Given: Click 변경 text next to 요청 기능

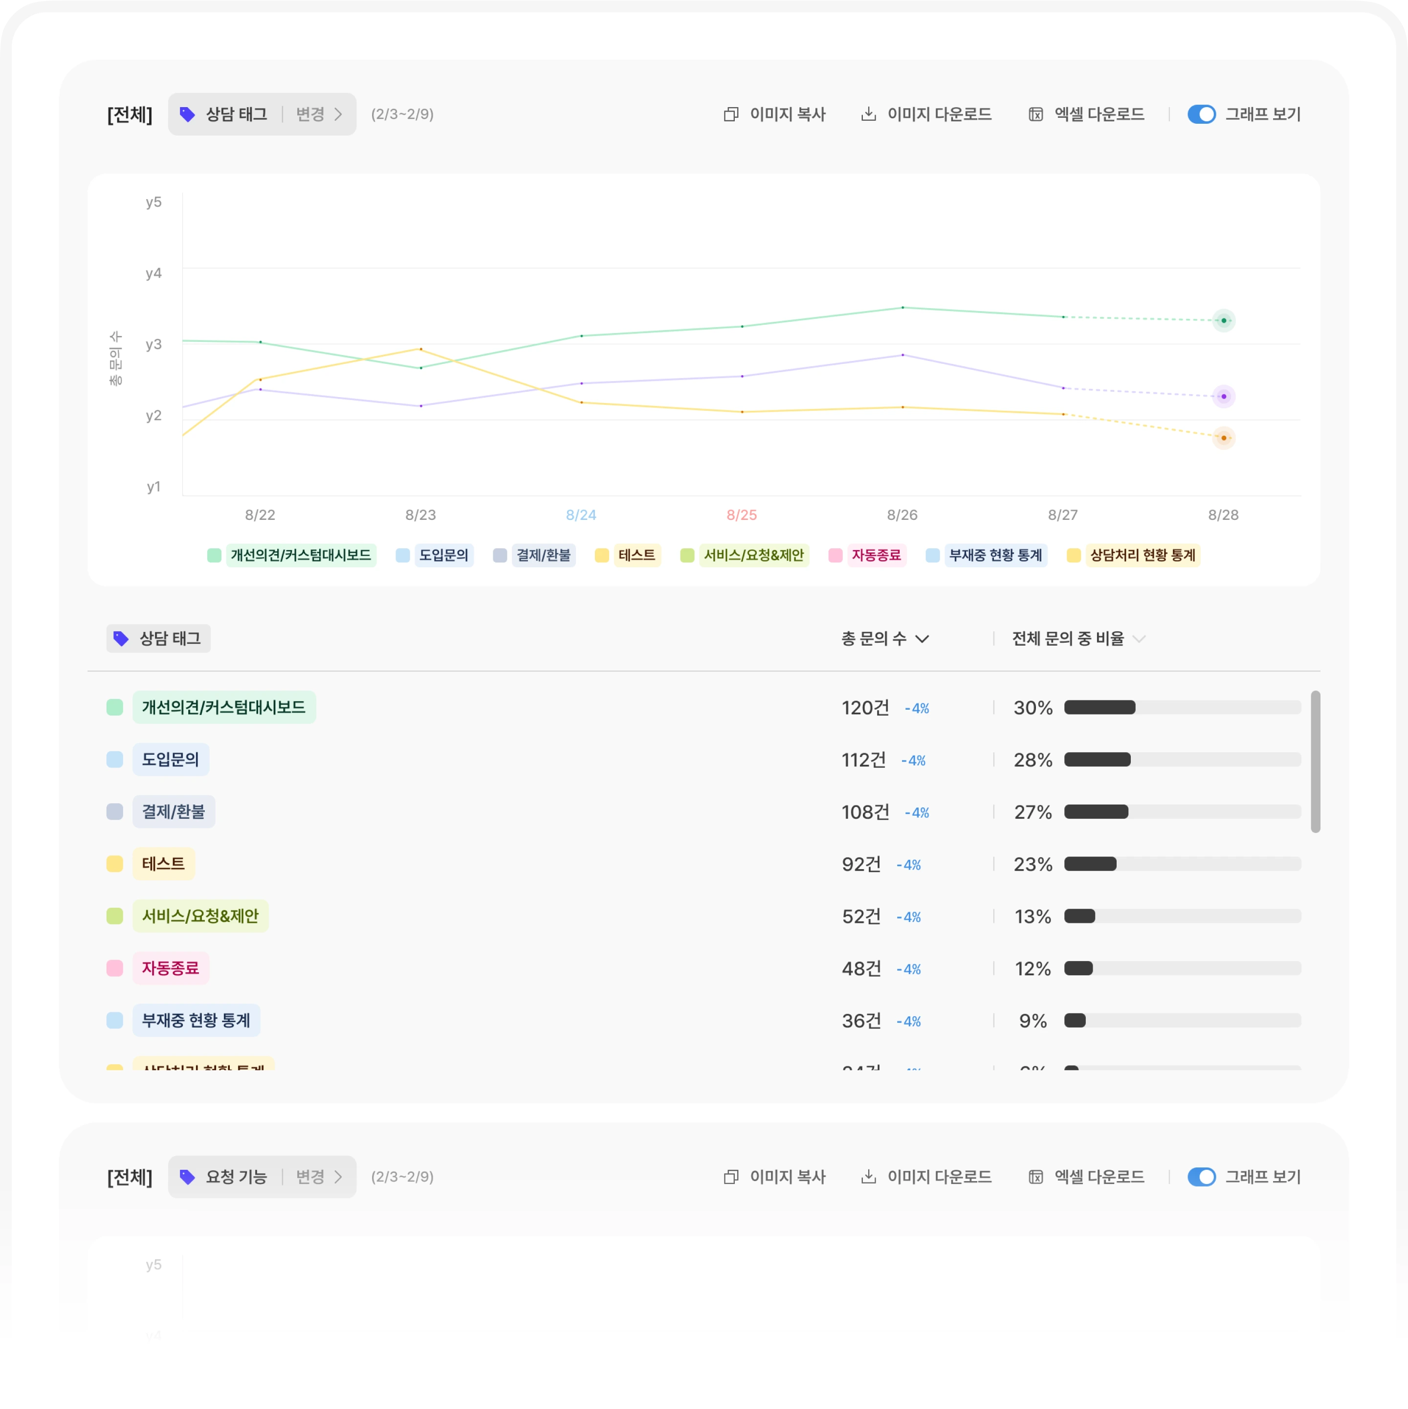Looking at the screenshot, I should (x=310, y=1177).
